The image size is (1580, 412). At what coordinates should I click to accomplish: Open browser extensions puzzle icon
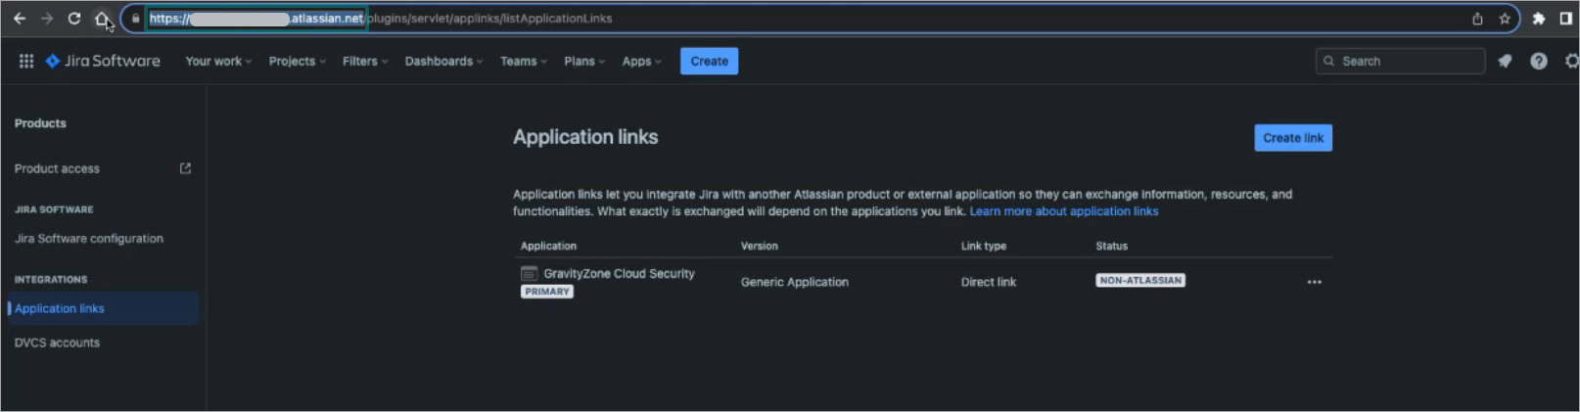pyautogui.click(x=1539, y=19)
